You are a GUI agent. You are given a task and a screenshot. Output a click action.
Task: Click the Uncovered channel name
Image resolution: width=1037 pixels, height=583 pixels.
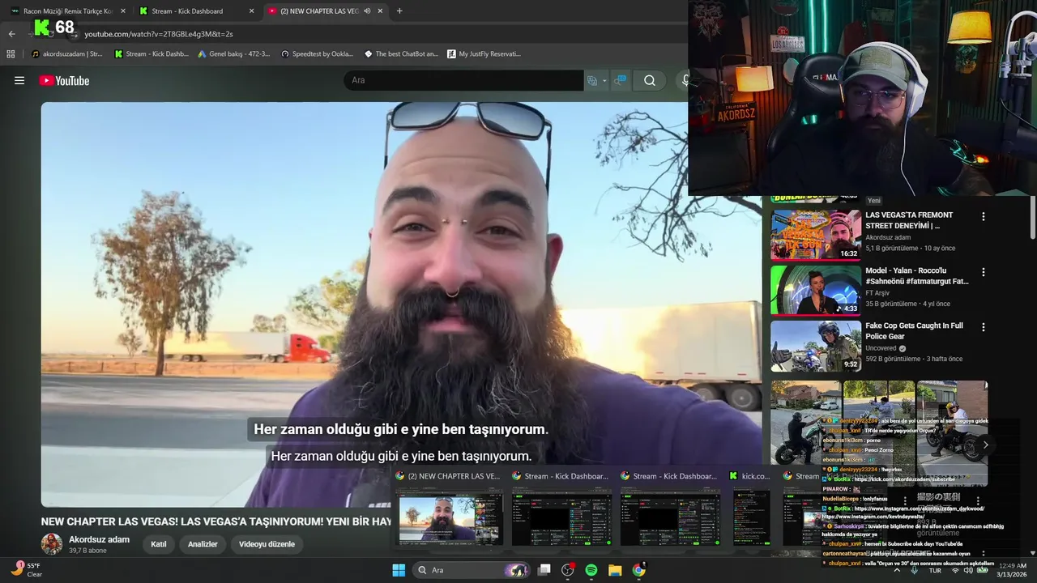(x=881, y=348)
